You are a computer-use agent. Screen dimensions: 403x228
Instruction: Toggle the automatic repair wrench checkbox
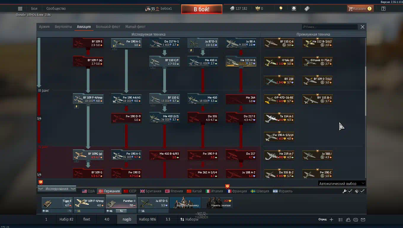tap(350, 191)
